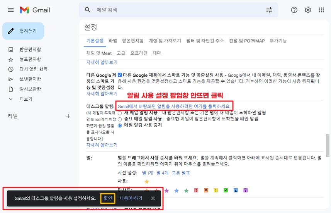The width and height of the screenshot is (331, 213).
Task: Switch to the 기본설정 tab
Action: tap(95, 41)
